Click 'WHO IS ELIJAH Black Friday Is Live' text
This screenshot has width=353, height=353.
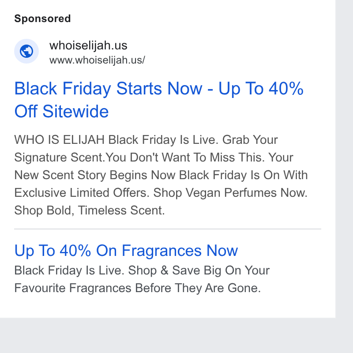pos(116,140)
